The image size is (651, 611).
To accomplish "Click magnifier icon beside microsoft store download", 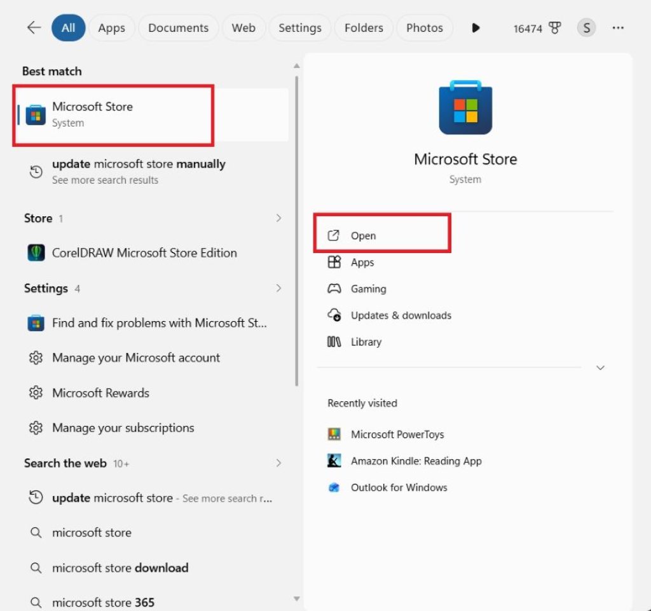I will point(36,567).
